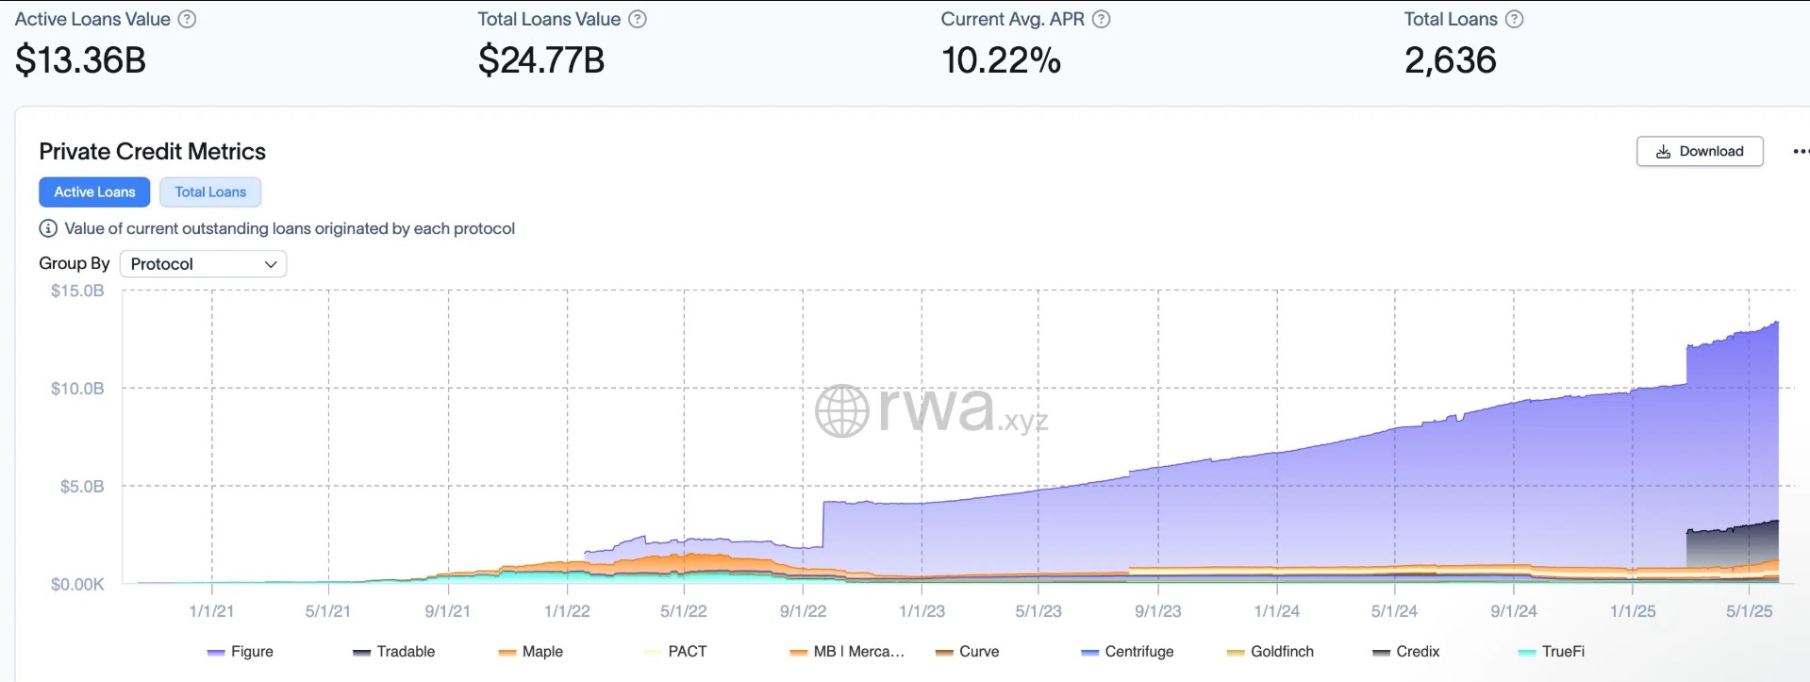This screenshot has height=682, width=1810.
Task: Toggle Centrifuge series in legend
Action: click(1127, 652)
